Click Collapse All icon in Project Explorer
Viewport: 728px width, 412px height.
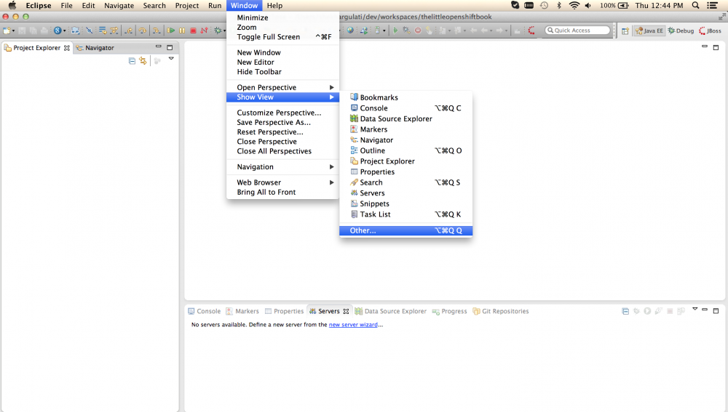pyautogui.click(x=132, y=61)
